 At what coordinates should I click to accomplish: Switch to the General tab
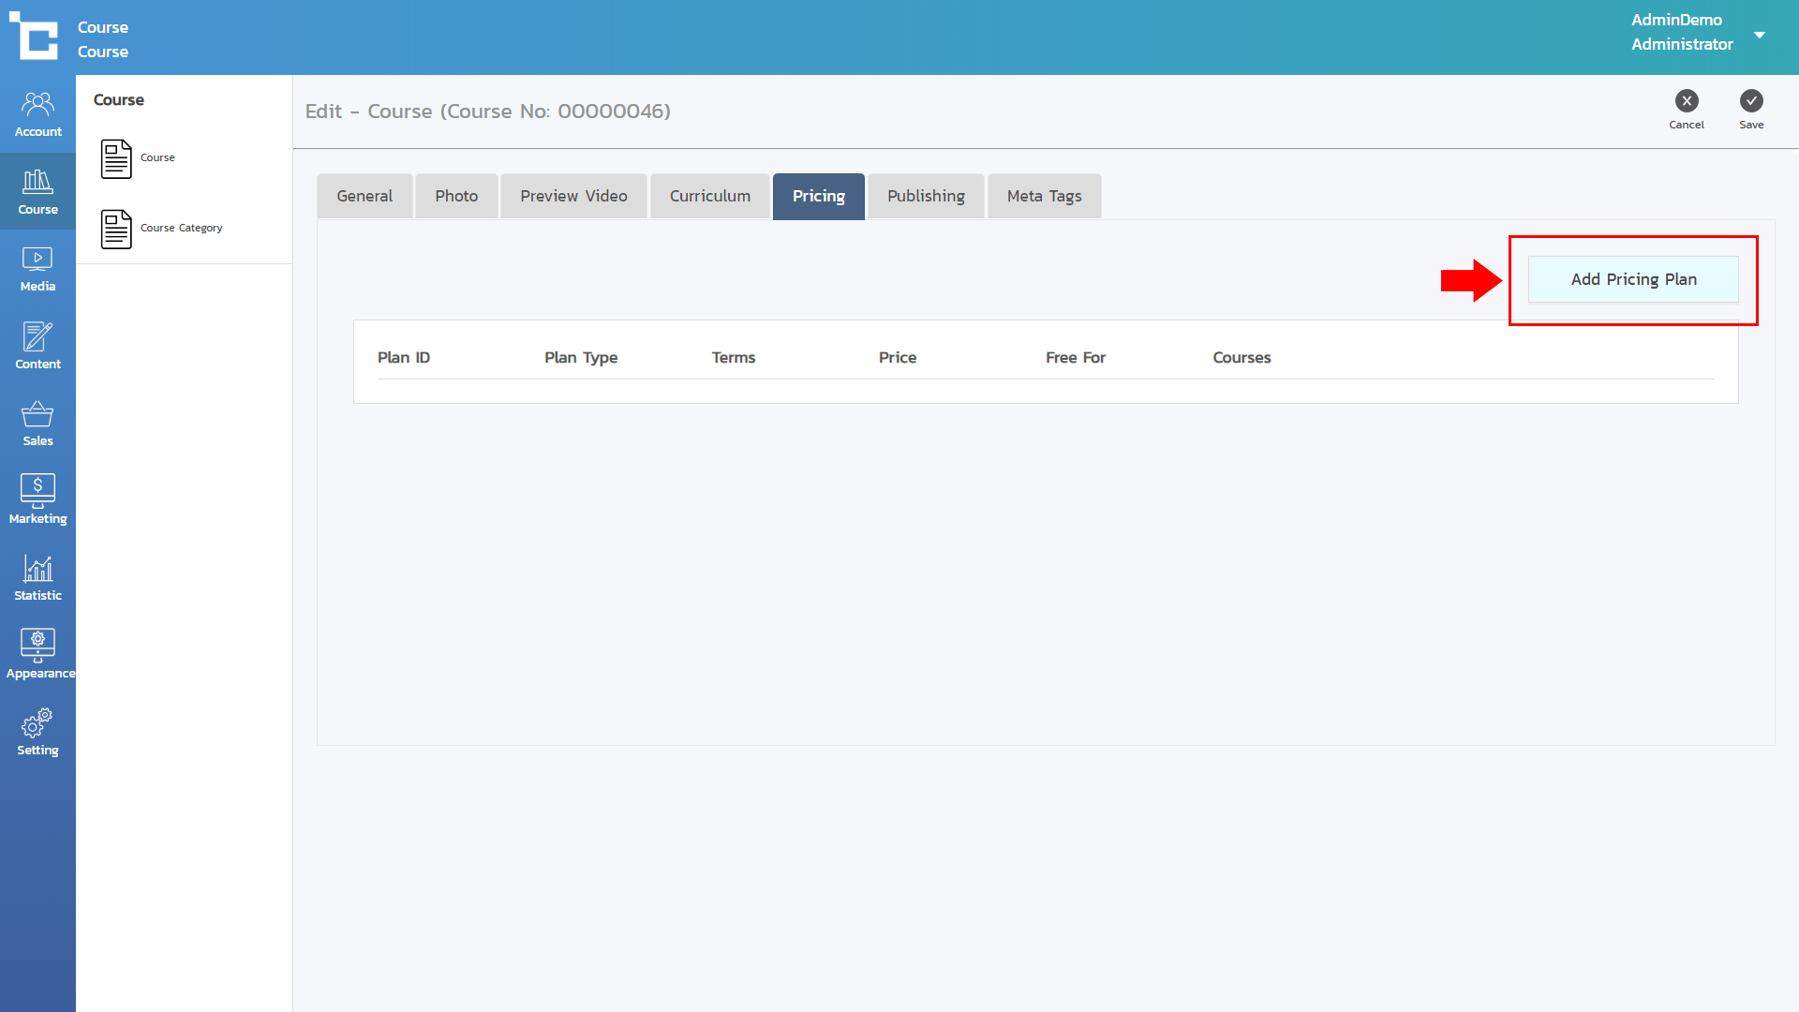point(364,196)
